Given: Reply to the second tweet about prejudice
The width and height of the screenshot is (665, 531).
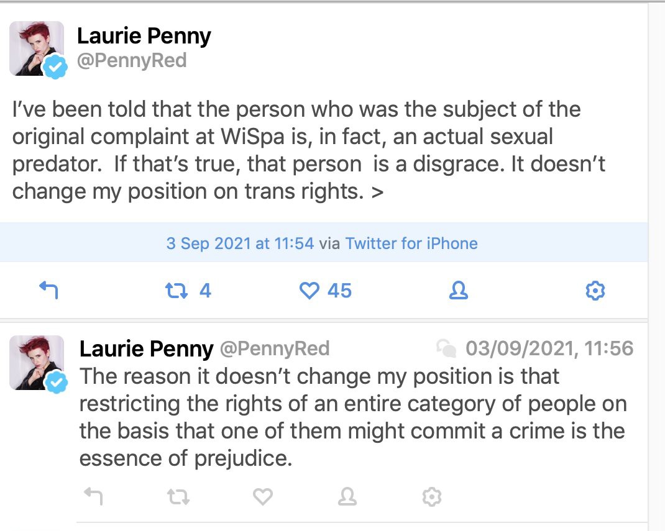Looking at the screenshot, I should pos(93,496).
